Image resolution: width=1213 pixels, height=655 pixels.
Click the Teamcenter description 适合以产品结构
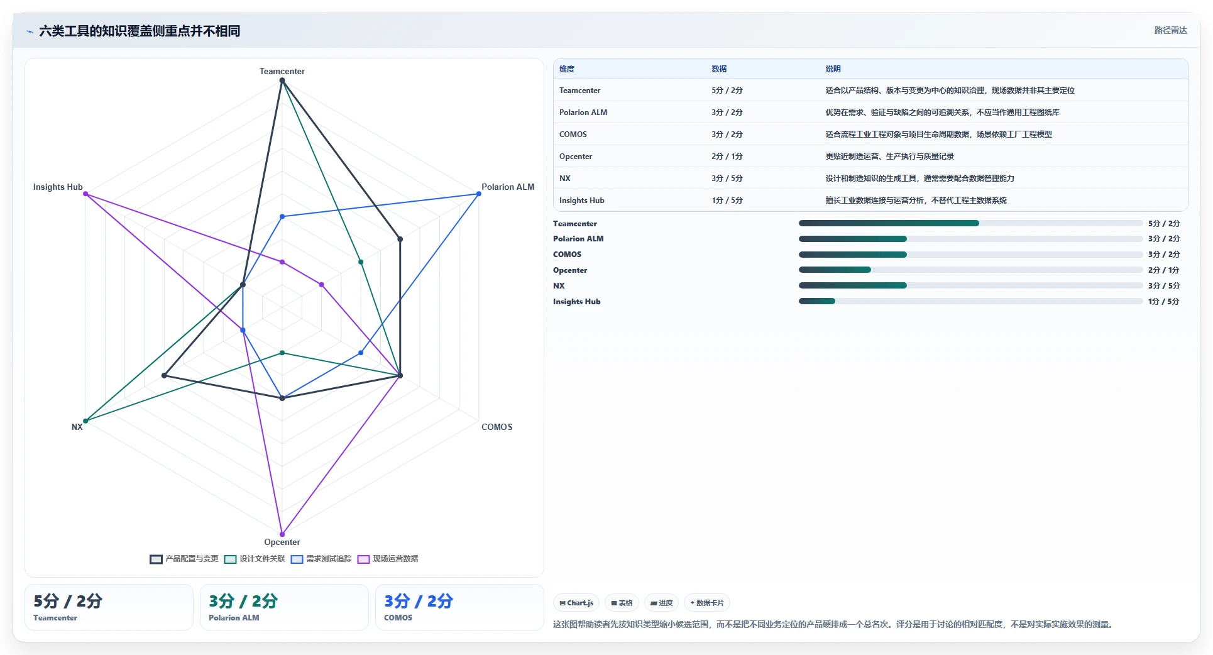pyautogui.click(x=950, y=91)
